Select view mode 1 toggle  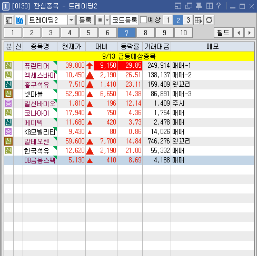(168, 20)
